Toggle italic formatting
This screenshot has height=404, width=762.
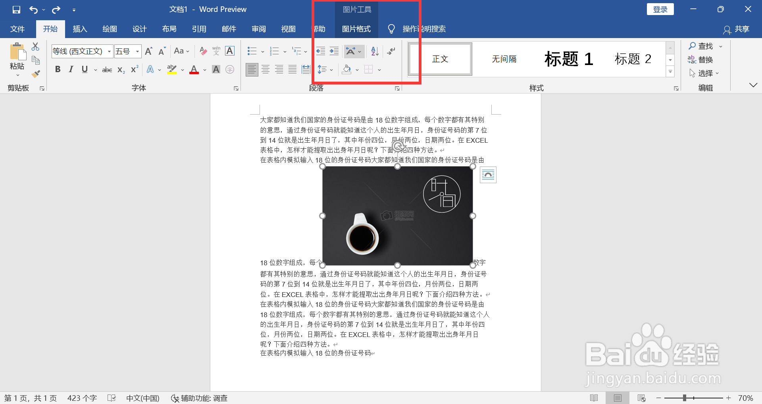(x=71, y=69)
